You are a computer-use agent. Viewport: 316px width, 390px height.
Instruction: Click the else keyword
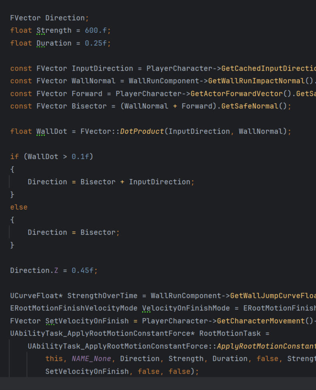click(x=19, y=207)
